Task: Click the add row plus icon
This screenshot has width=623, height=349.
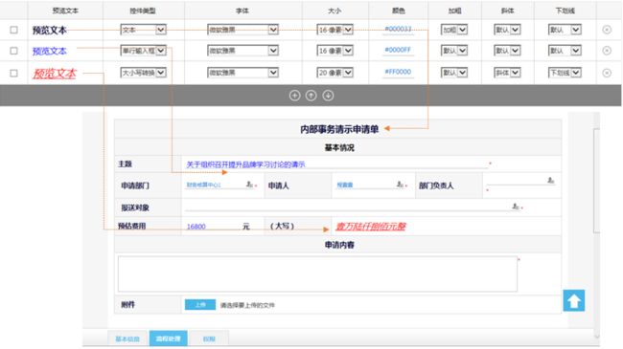Action: point(295,96)
